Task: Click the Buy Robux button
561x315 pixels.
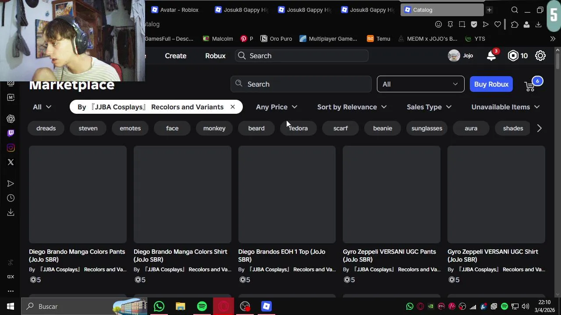Action: (491, 84)
